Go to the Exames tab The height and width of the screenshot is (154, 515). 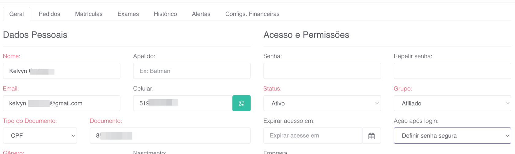(128, 14)
